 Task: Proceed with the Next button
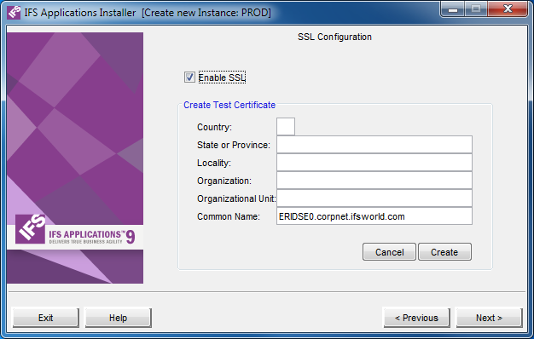pos(489,318)
